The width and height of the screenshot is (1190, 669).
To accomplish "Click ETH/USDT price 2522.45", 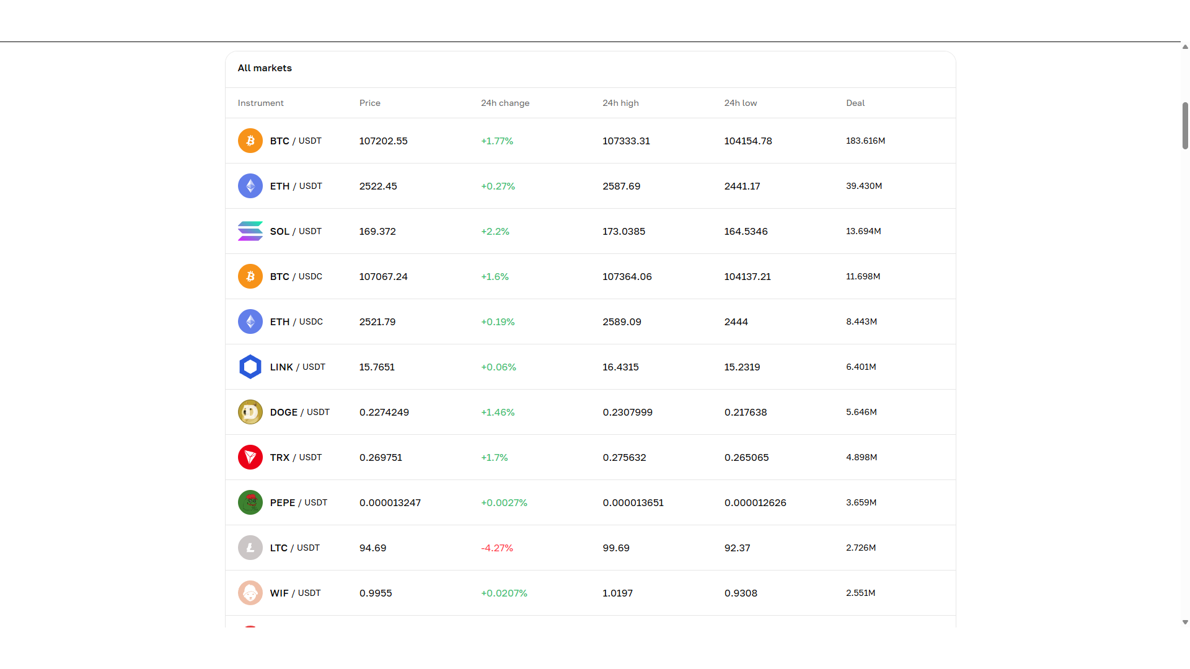I will pos(378,186).
